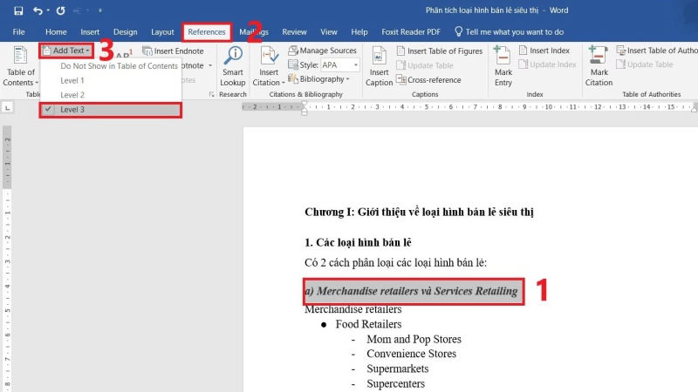Click the line 'Có 2 cách phân loại các loại hình bán lẻ:'
Viewport: 698px width, 392px height.
click(396, 263)
